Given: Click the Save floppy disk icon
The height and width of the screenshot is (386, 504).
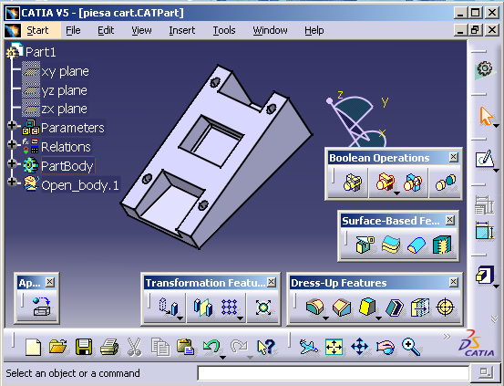Looking at the screenshot, I should click(x=84, y=347).
